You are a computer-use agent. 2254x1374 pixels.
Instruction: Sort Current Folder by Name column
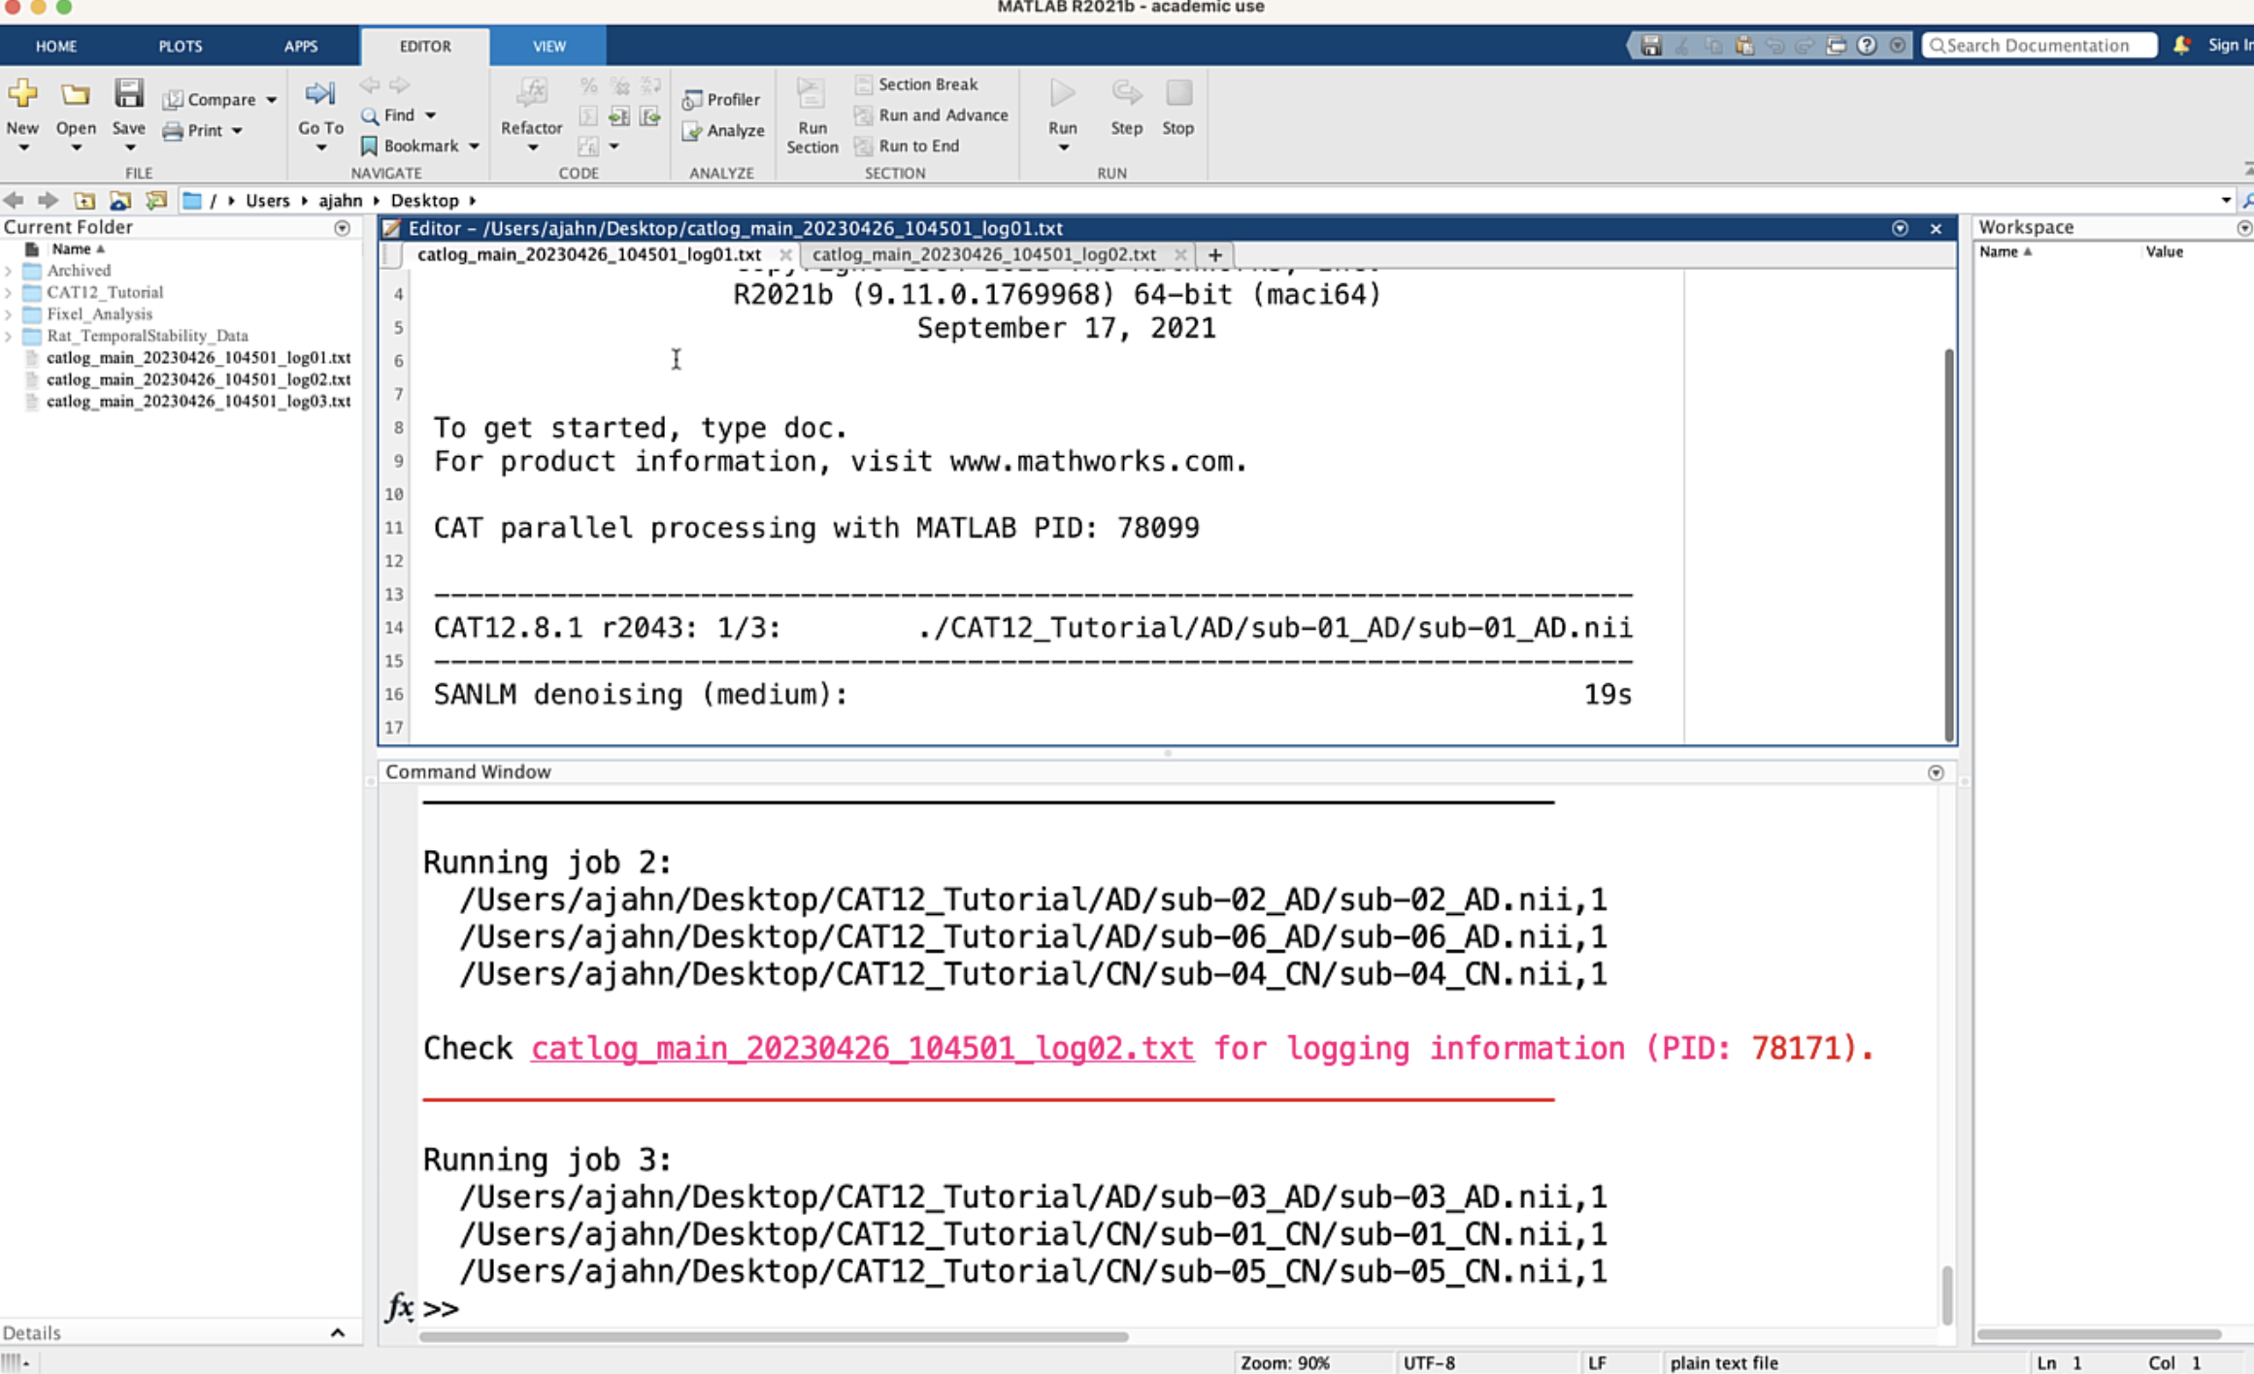coord(78,249)
